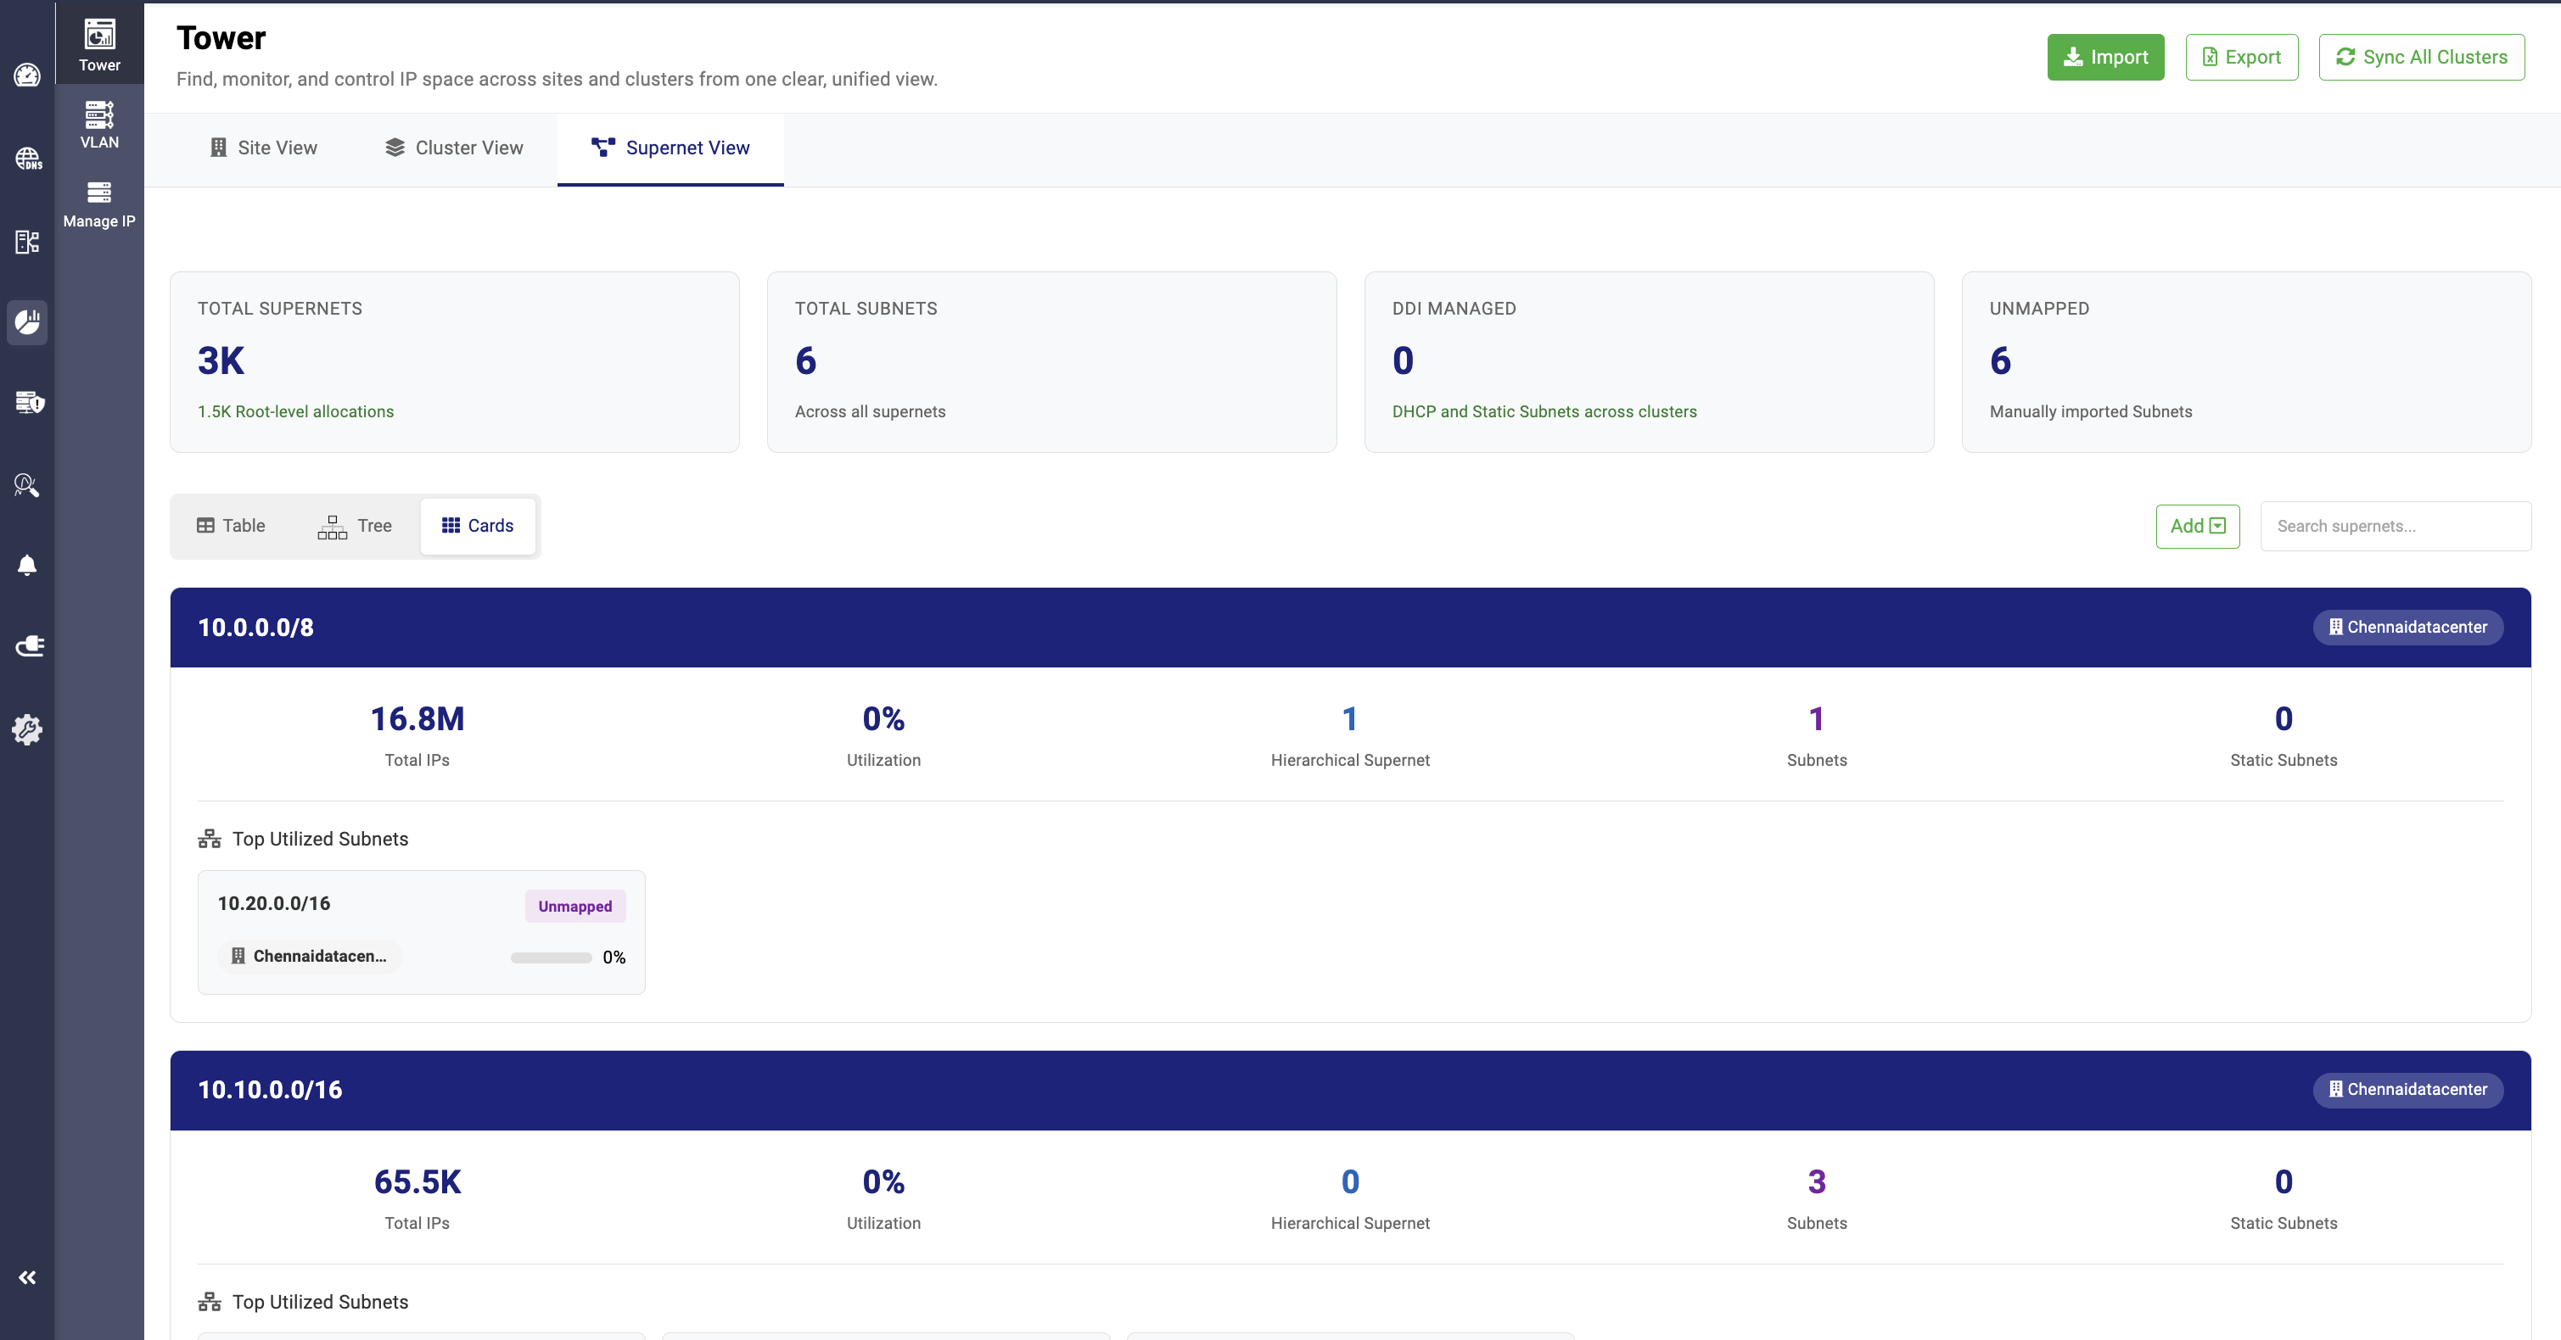This screenshot has height=1340, width=2561.
Task: Switch to the Site View tab
Action: tap(263, 148)
